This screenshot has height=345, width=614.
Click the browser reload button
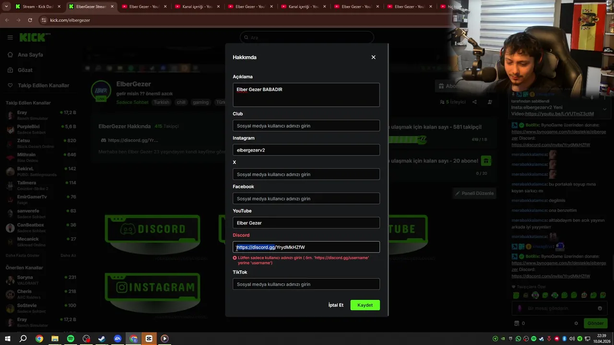click(30, 20)
